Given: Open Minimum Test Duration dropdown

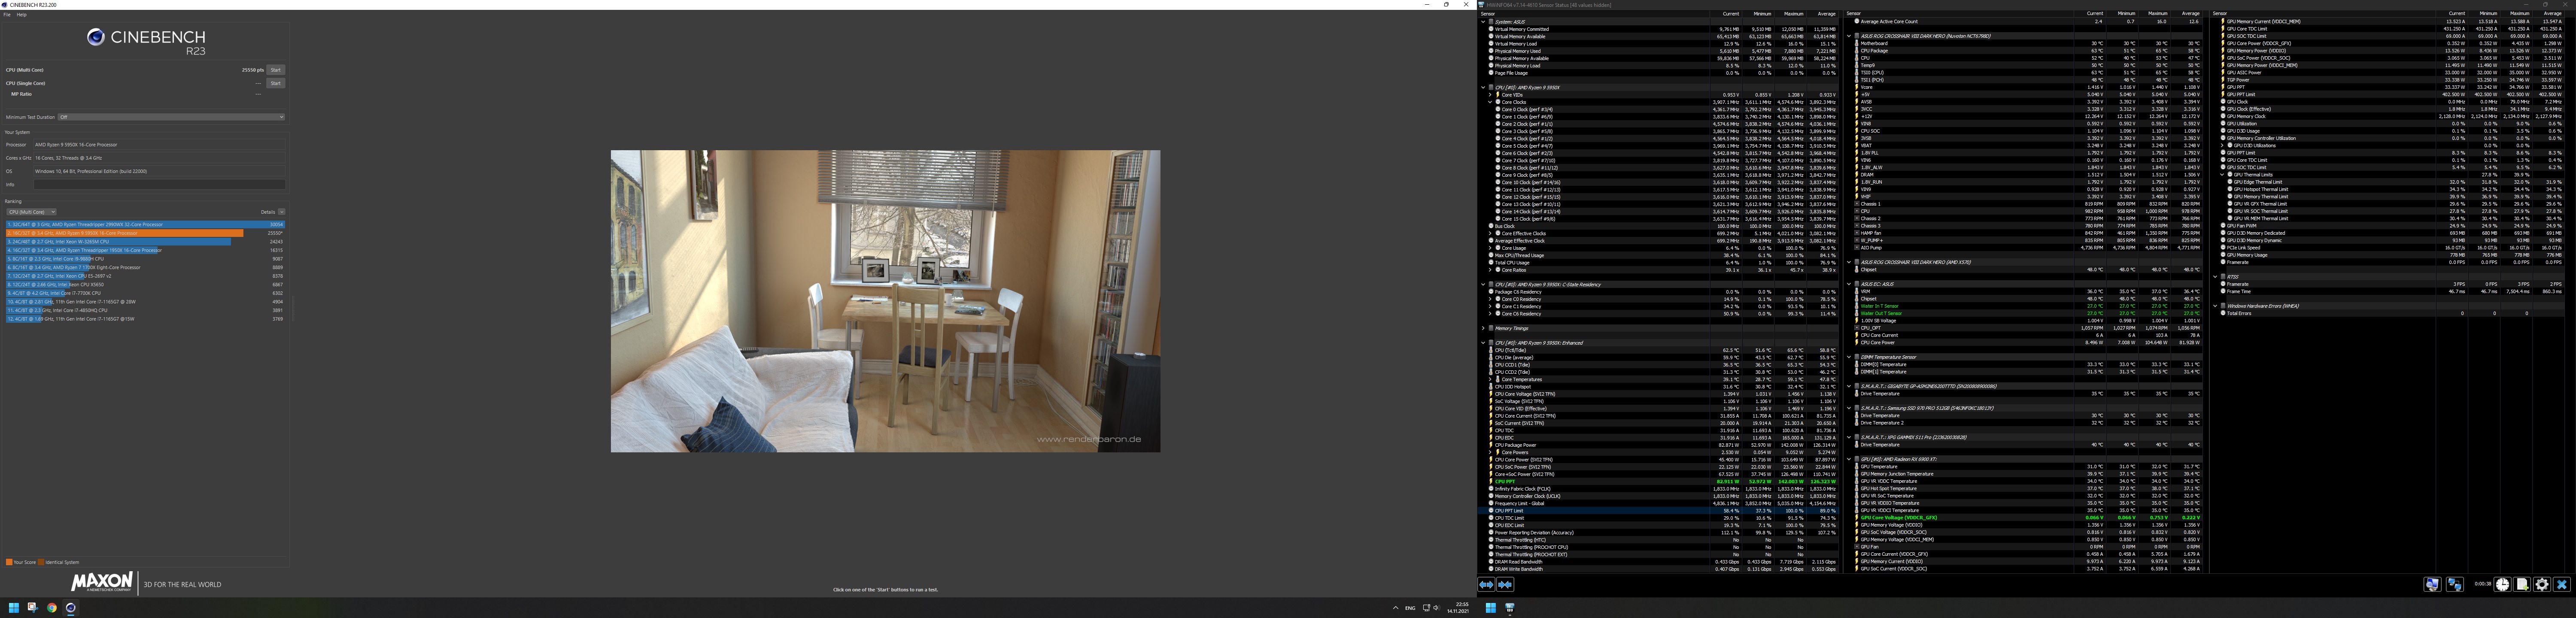Looking at the screenshot, I should [x=171, y=117].
